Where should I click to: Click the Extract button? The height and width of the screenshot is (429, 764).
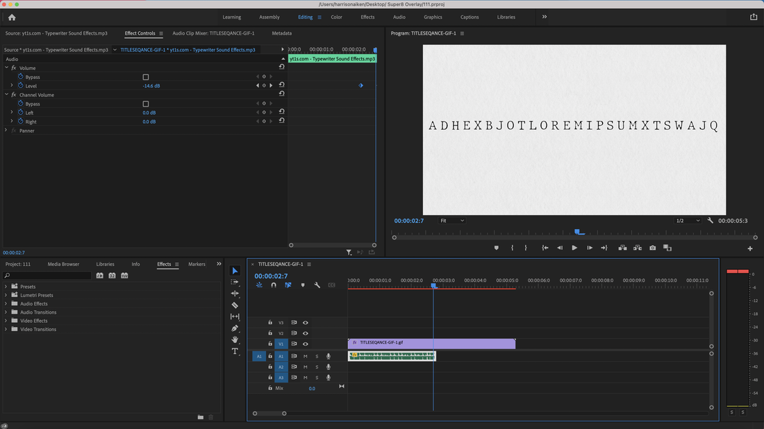(638, 248)
